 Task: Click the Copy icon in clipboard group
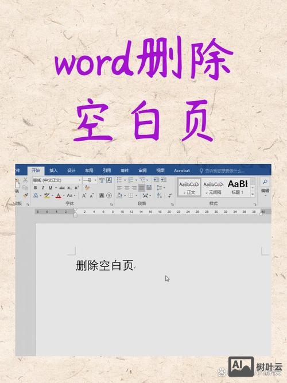click(x=25, y=188)
